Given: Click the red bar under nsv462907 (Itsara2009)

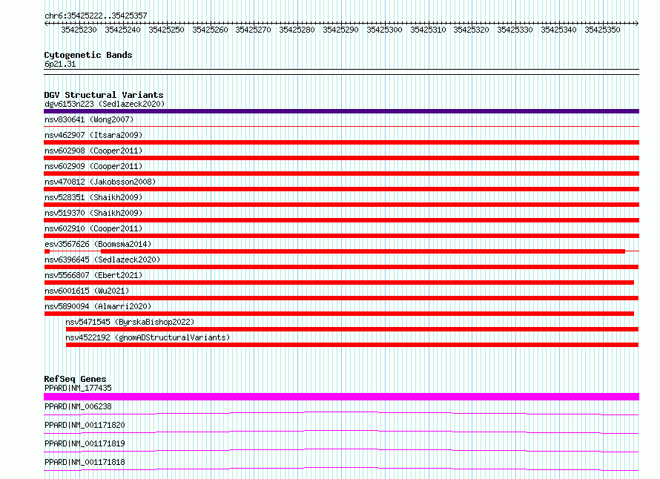Looking at the screenshot, I should 341,142.
